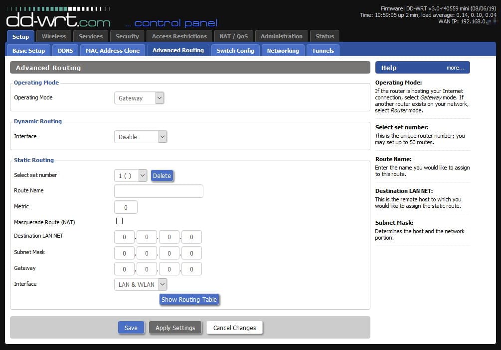
Task: Open the Access Restrictions tab
Action: tap(179, 36)
